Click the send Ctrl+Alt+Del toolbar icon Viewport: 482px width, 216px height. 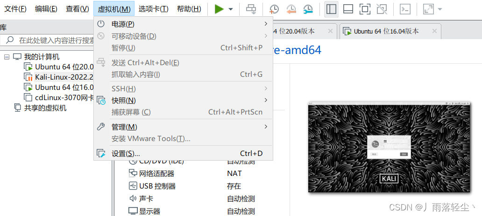(x=251, y=9)
